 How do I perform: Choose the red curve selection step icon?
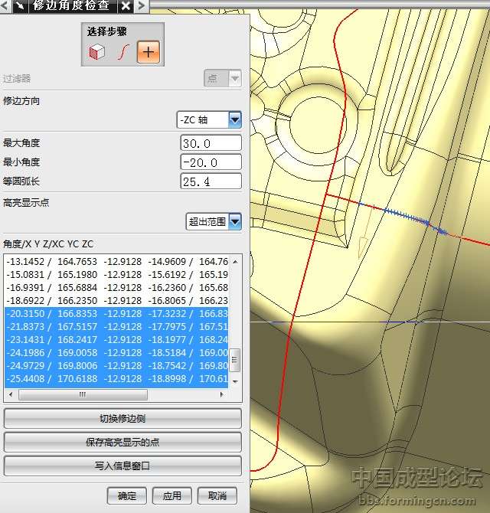pyautogui.click(x=122, y=52)
